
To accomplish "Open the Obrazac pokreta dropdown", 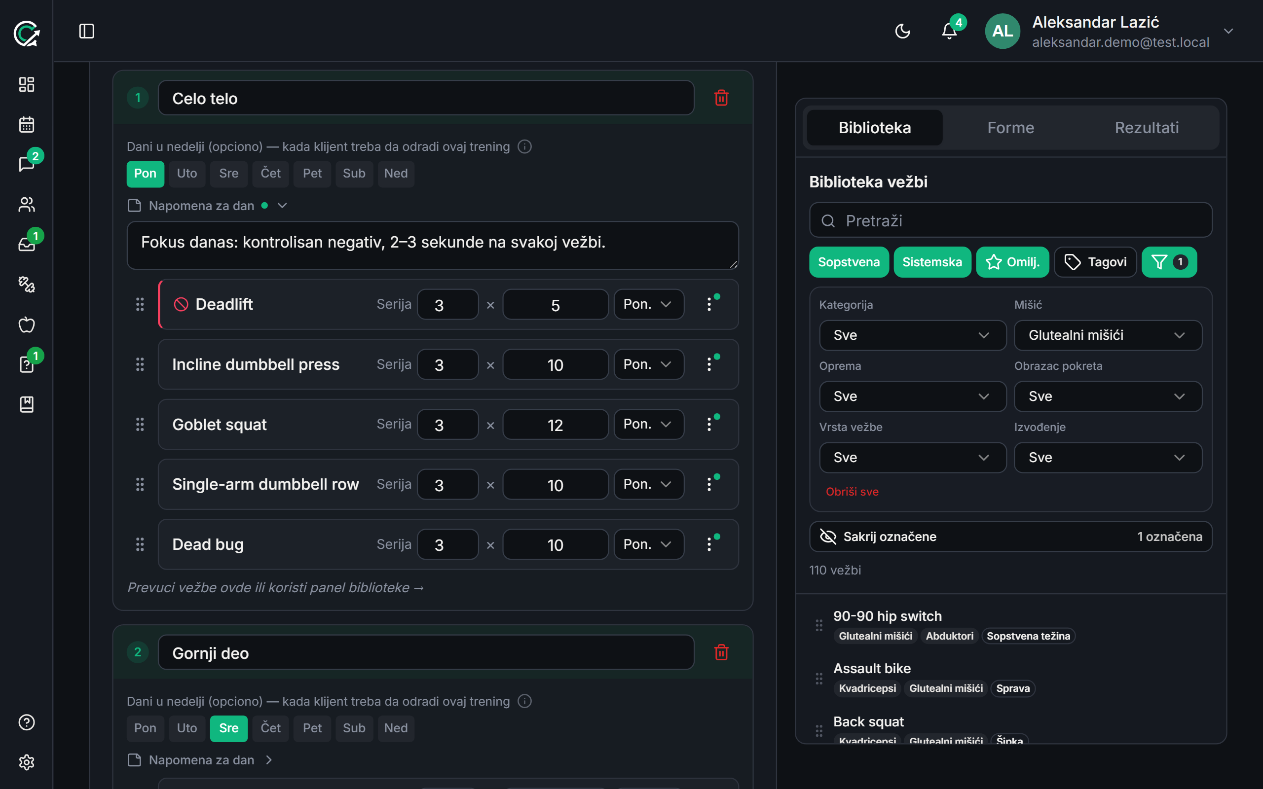I will click(x=1108, y=396).
